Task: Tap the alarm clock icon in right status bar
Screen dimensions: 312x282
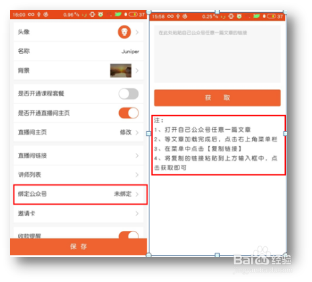Action: coord(239,16)
